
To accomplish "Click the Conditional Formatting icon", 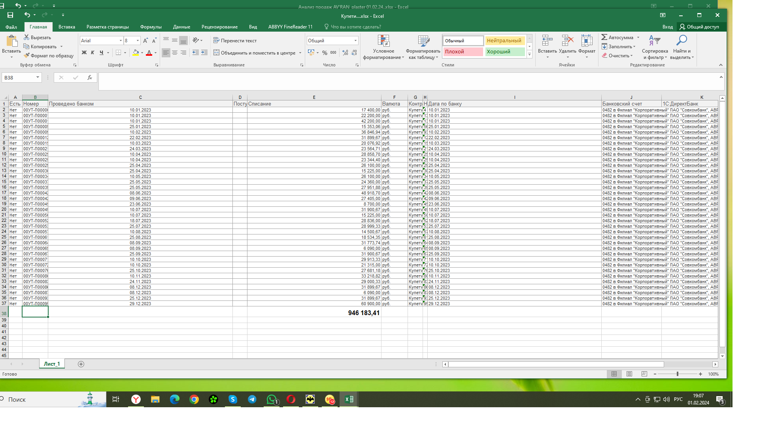I will pos(383,41).
